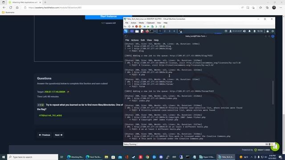Launch Firefox from the Kali panel
285x160 pixels.
(147, 31)
